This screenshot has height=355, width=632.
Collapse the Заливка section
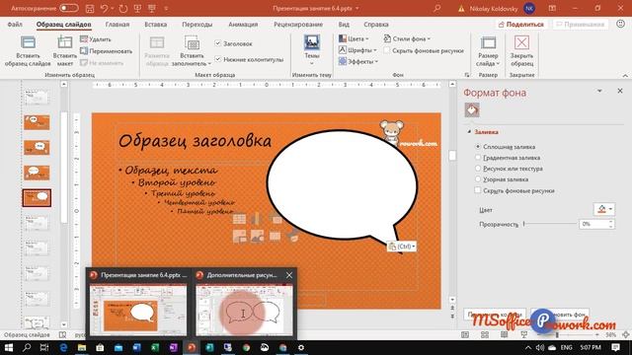[469, 131]
